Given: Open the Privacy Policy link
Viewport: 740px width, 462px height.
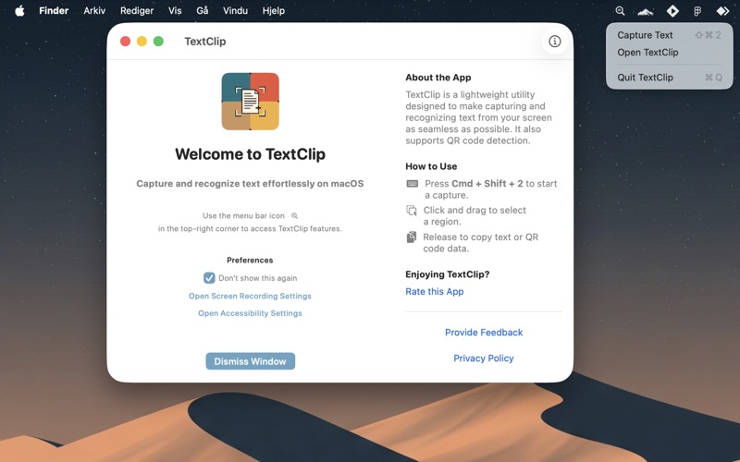Looking at the screenshot, I should pos(484,359).
